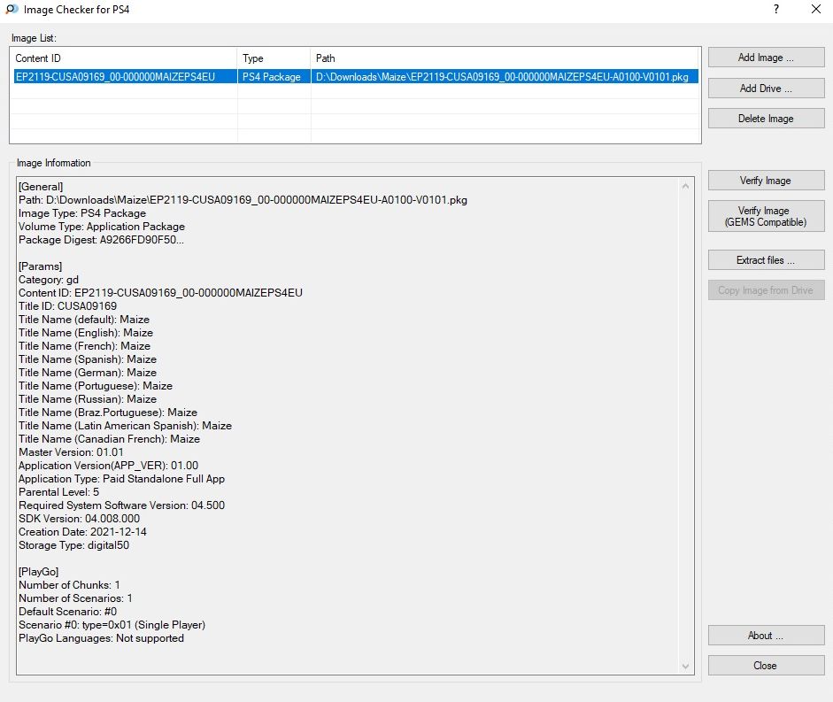The height and width of the screenshot is (702, 833).
Task: Click the Path line in Image Information
Action: [x=243, y=200]
